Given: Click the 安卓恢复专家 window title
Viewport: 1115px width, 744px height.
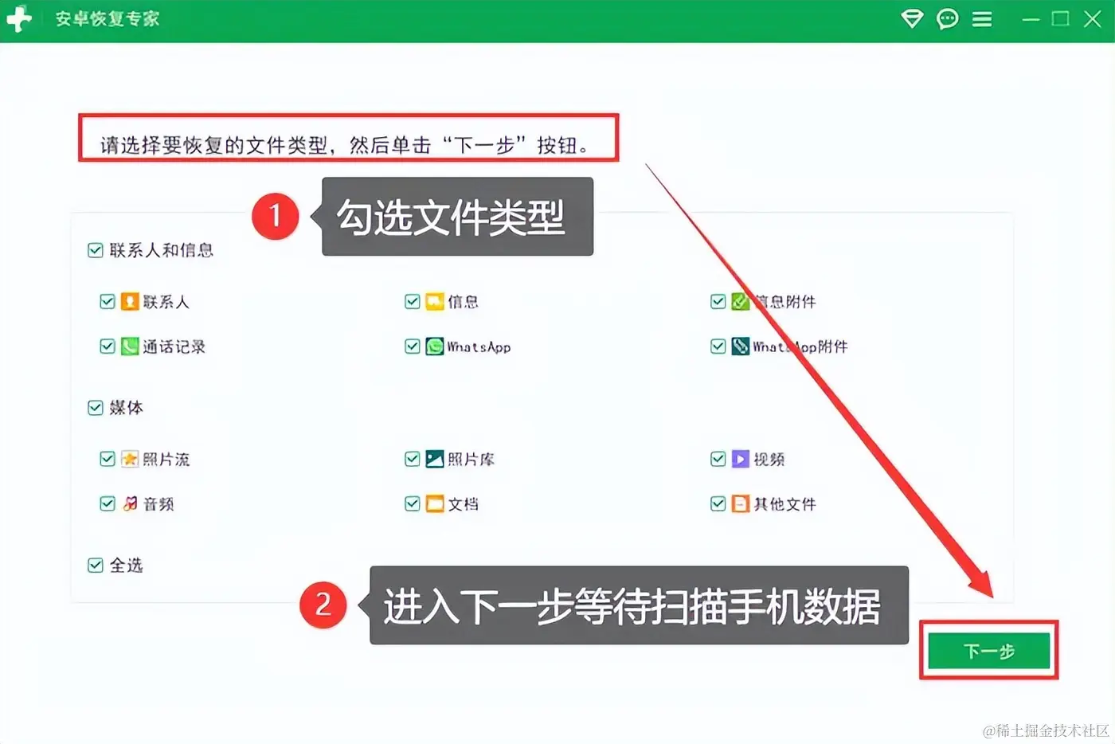Looking at the screenshot, I should tap(108, 19).
